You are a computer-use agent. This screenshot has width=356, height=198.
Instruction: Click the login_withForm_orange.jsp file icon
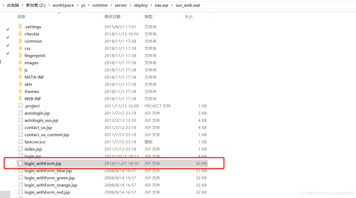click(x=21, y=185)
